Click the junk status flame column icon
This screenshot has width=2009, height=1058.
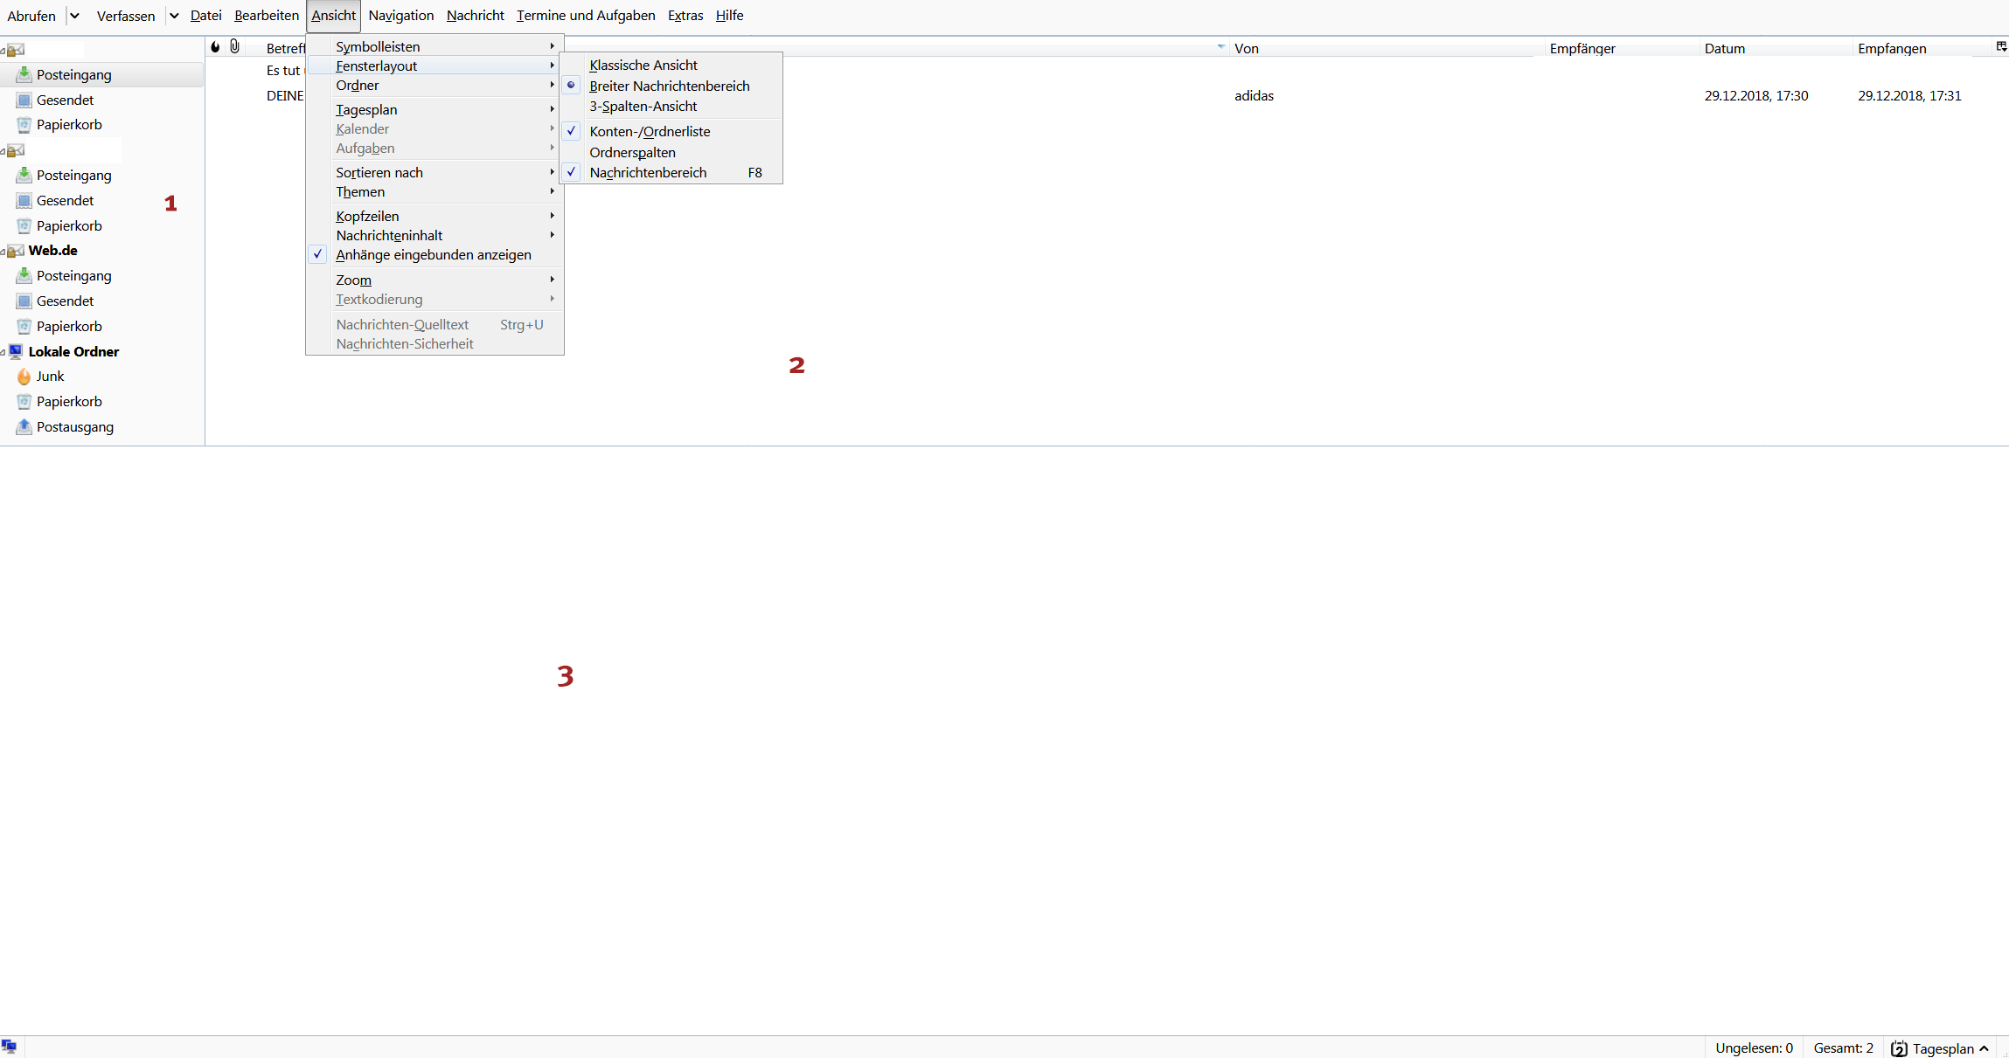215,47
